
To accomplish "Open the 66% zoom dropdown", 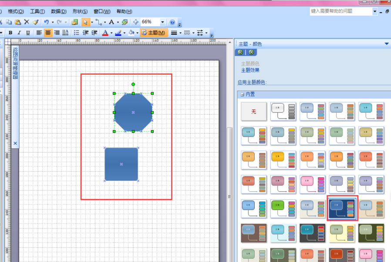I will tap(162, 22).
